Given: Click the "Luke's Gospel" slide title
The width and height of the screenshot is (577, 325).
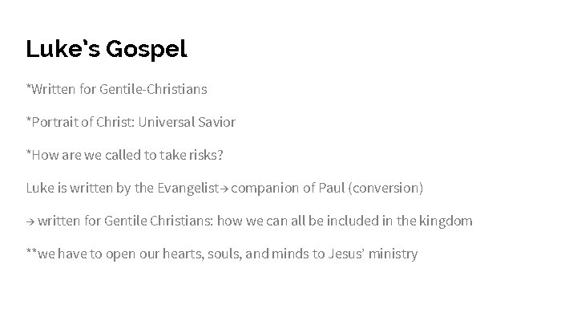Looking at the screenshot, I should (x=107, y=50).
